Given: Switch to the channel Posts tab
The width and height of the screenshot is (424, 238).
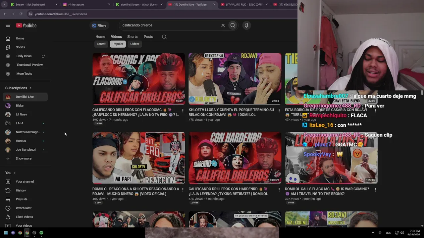Looking at the screenshot, I should pos(148,37).
